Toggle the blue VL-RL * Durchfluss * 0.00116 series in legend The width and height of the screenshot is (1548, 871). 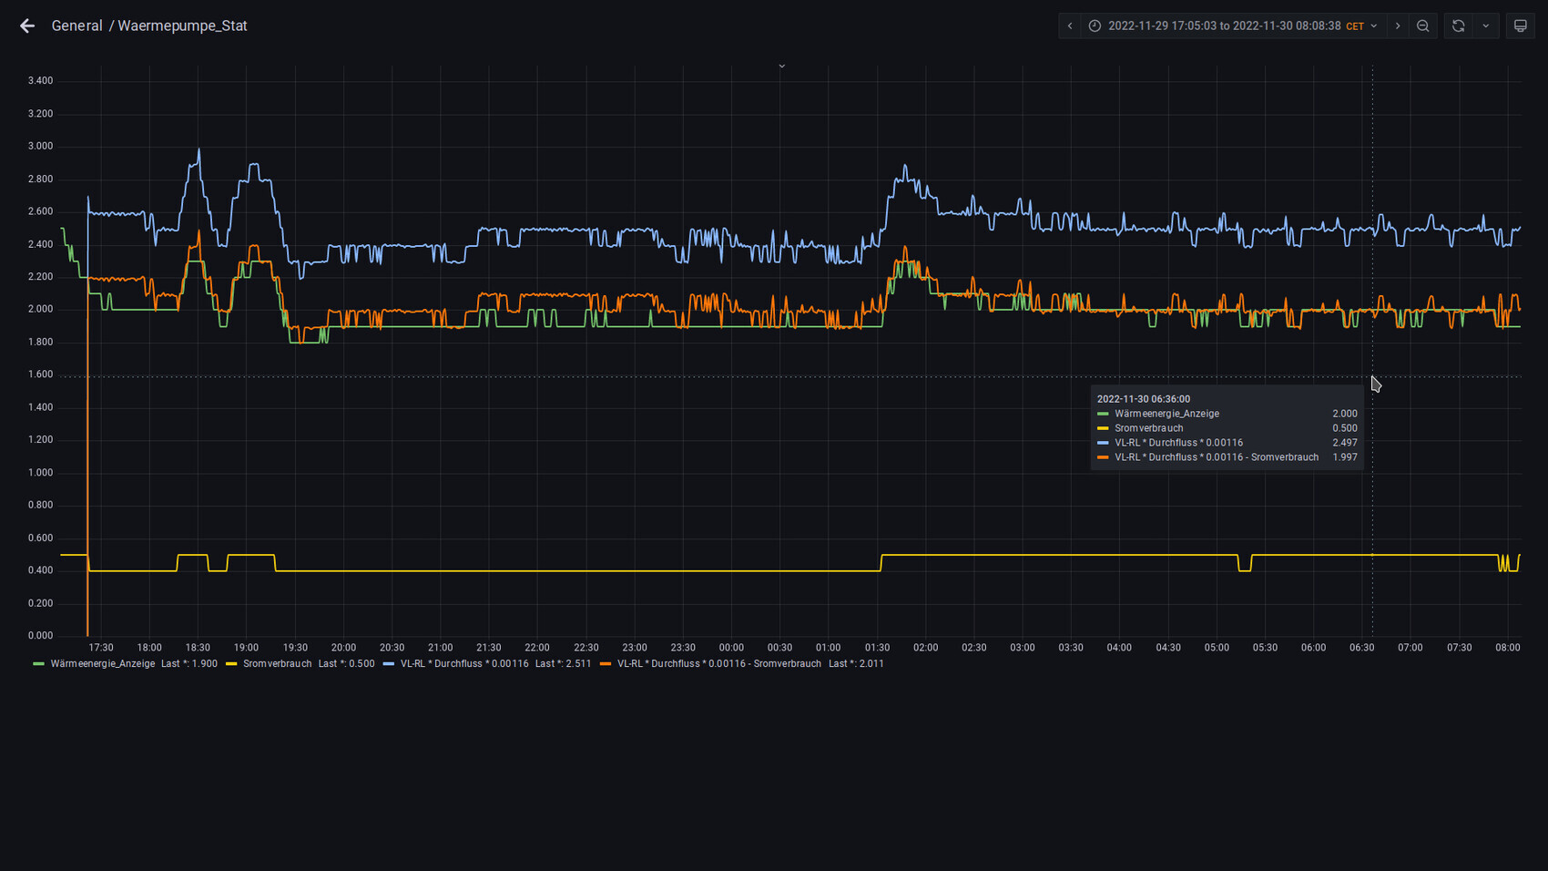pyautogui.click(x=464, y=664)
